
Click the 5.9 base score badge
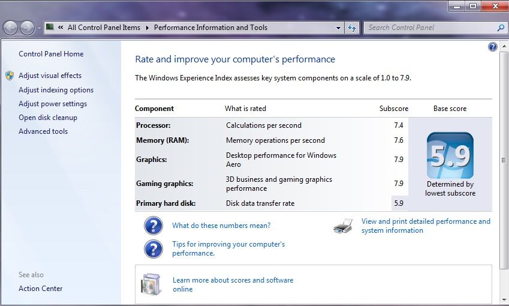pos(450,155)
